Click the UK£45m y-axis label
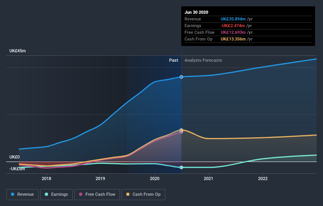The width and height of the screenshot is (323, 206). coord(18,51)
